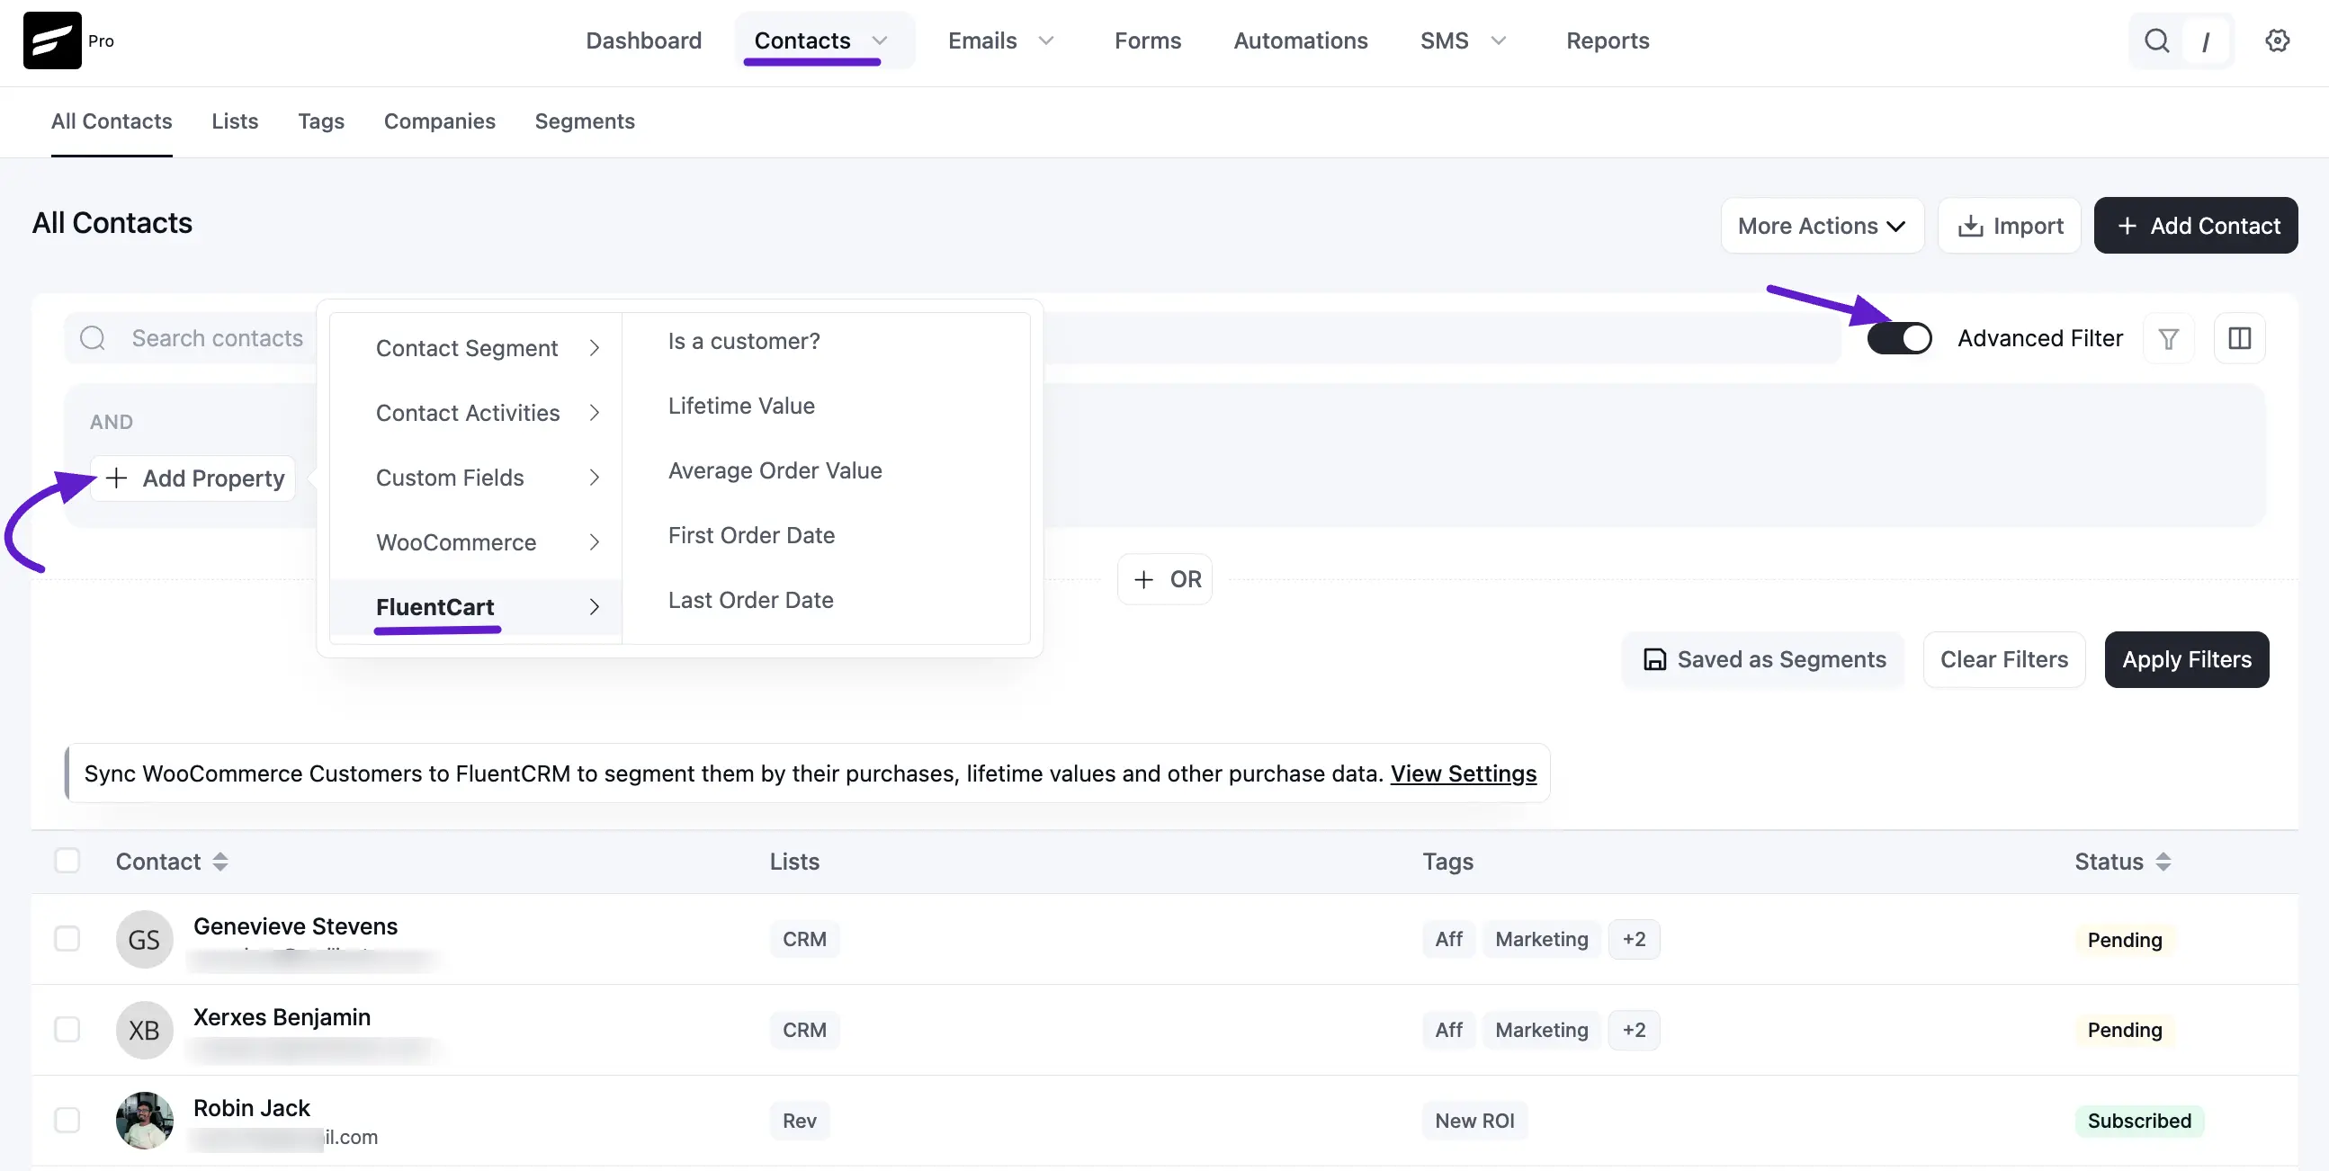The height and width of the screenshot is (1171, 2329).
Task: Click the Rev list badge for Robin Jack
Action: (799, 1120)
